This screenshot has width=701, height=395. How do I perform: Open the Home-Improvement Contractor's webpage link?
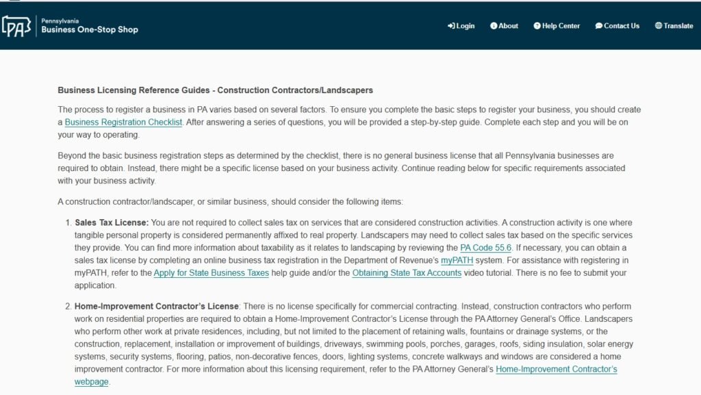555,369
